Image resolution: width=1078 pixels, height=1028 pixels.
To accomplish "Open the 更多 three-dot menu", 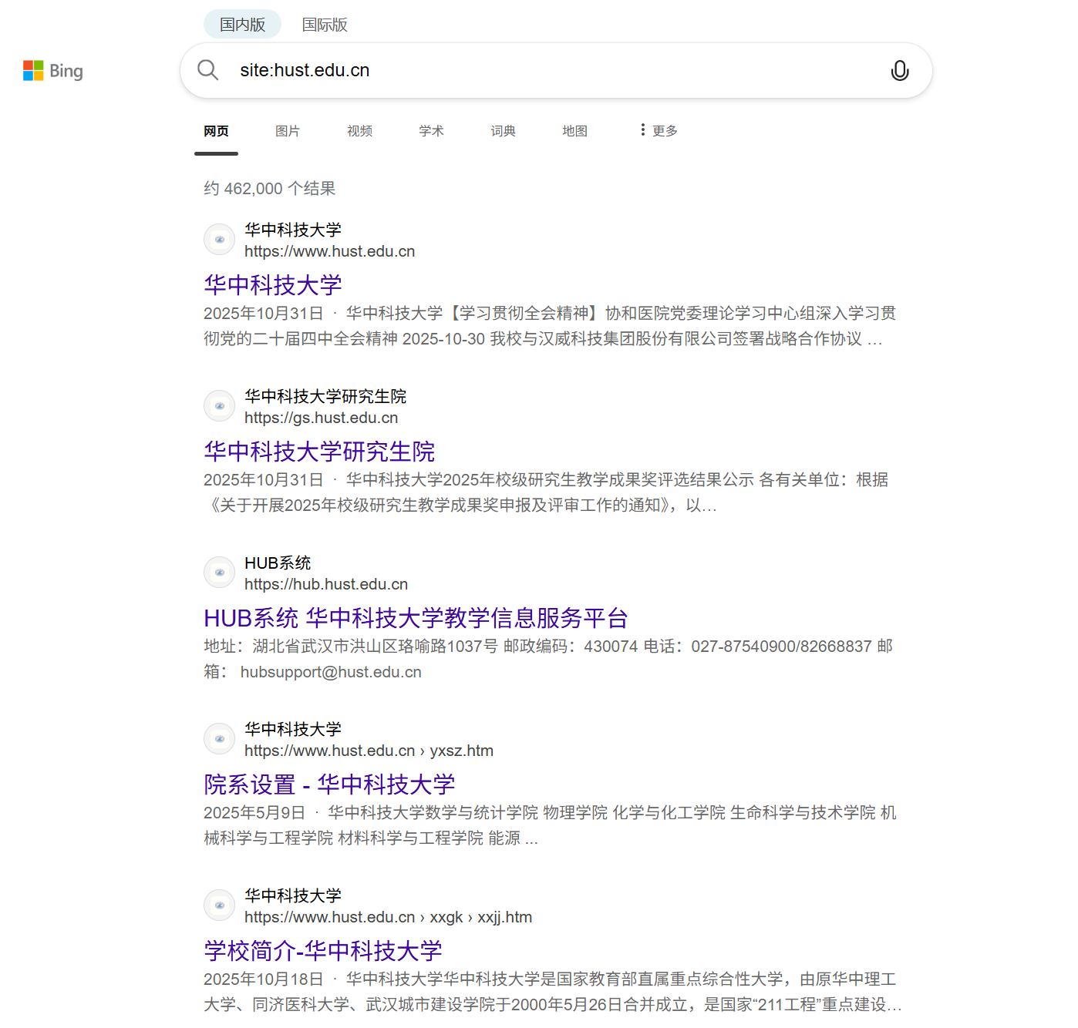I will pos(659,131).
